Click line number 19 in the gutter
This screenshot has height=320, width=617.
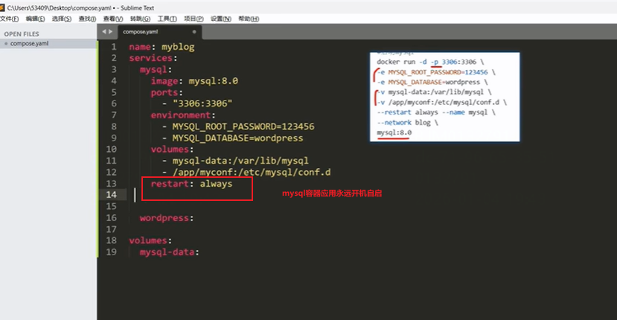(112, 252)
